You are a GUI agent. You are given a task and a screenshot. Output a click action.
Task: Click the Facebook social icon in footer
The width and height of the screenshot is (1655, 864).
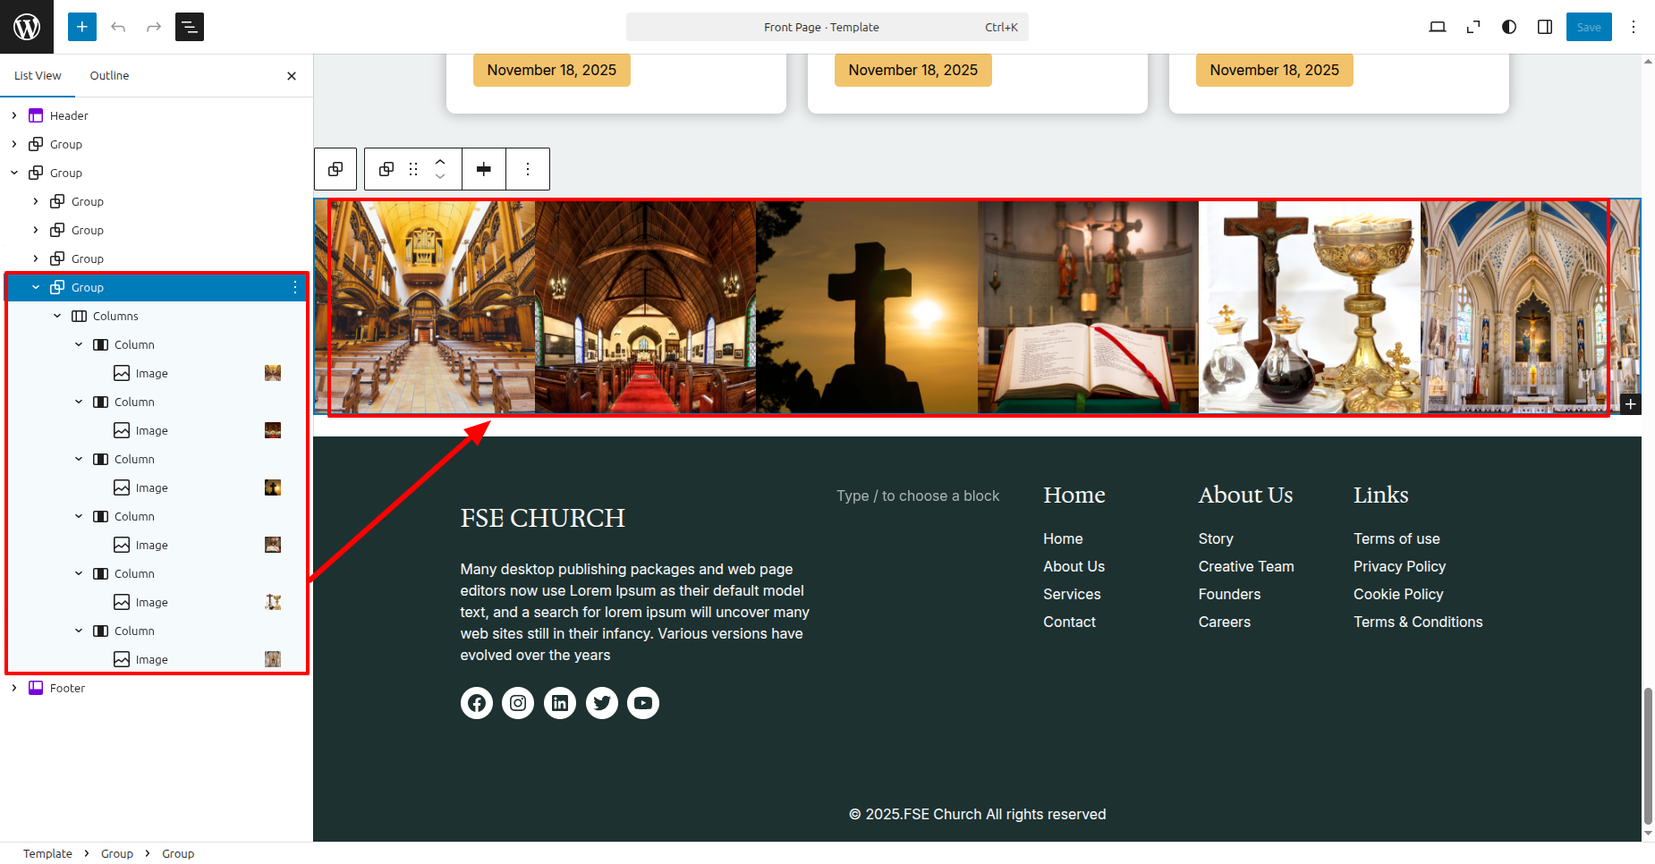point(477,703)
